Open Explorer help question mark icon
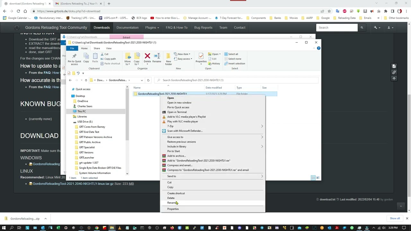Screen dimensions: 411x231 coord(319,48)
